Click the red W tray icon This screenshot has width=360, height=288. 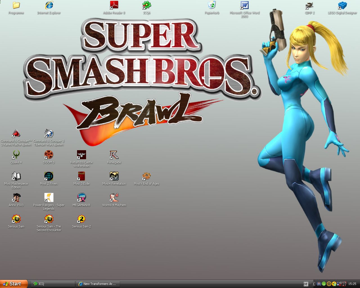click(x=344, y=284)
